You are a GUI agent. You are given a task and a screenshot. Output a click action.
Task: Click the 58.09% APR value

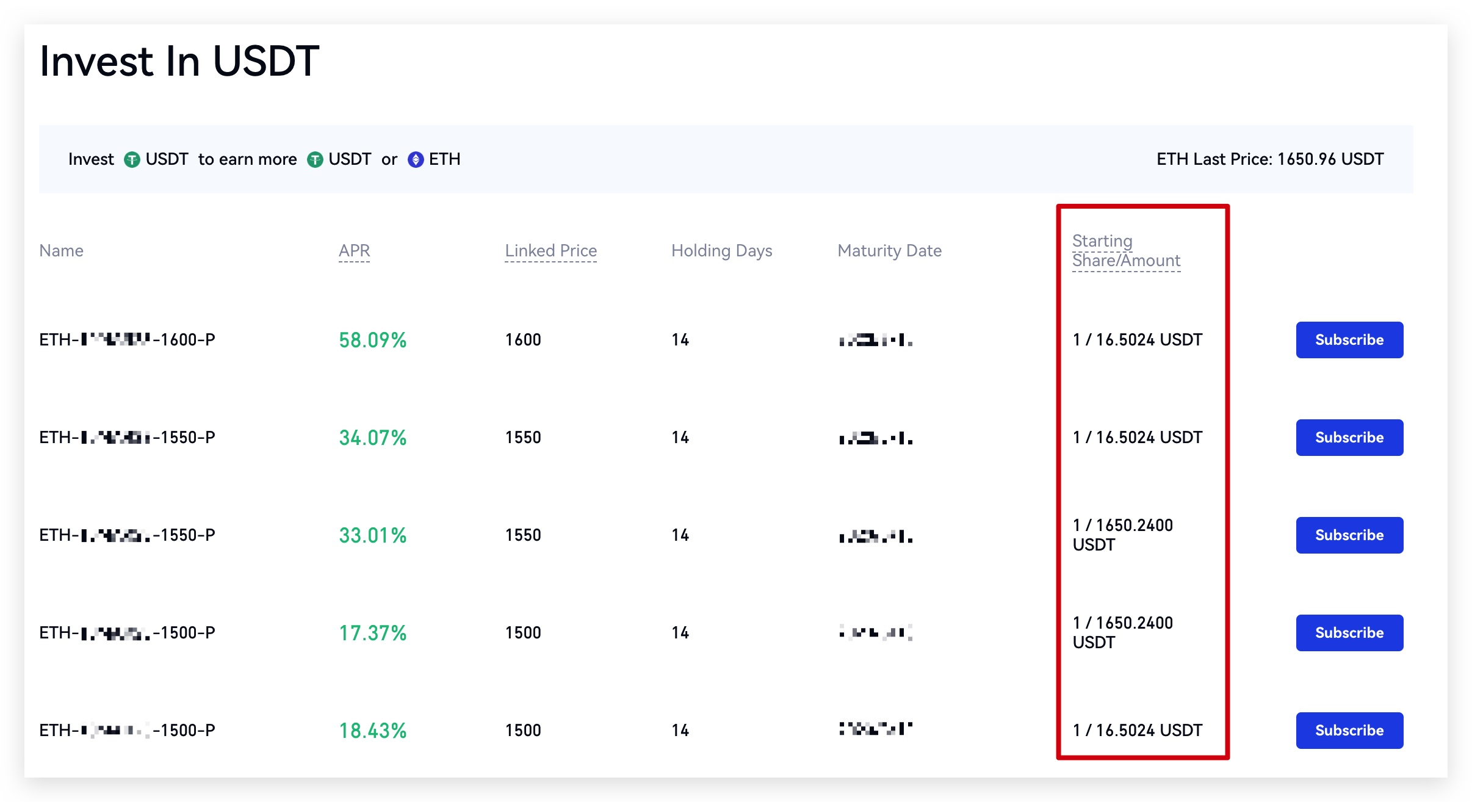(372, 340)
